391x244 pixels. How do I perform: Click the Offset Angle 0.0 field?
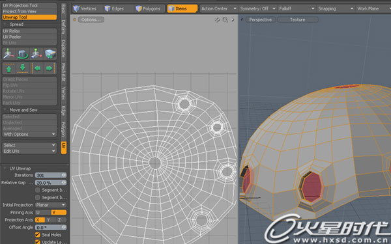[48, 227]
